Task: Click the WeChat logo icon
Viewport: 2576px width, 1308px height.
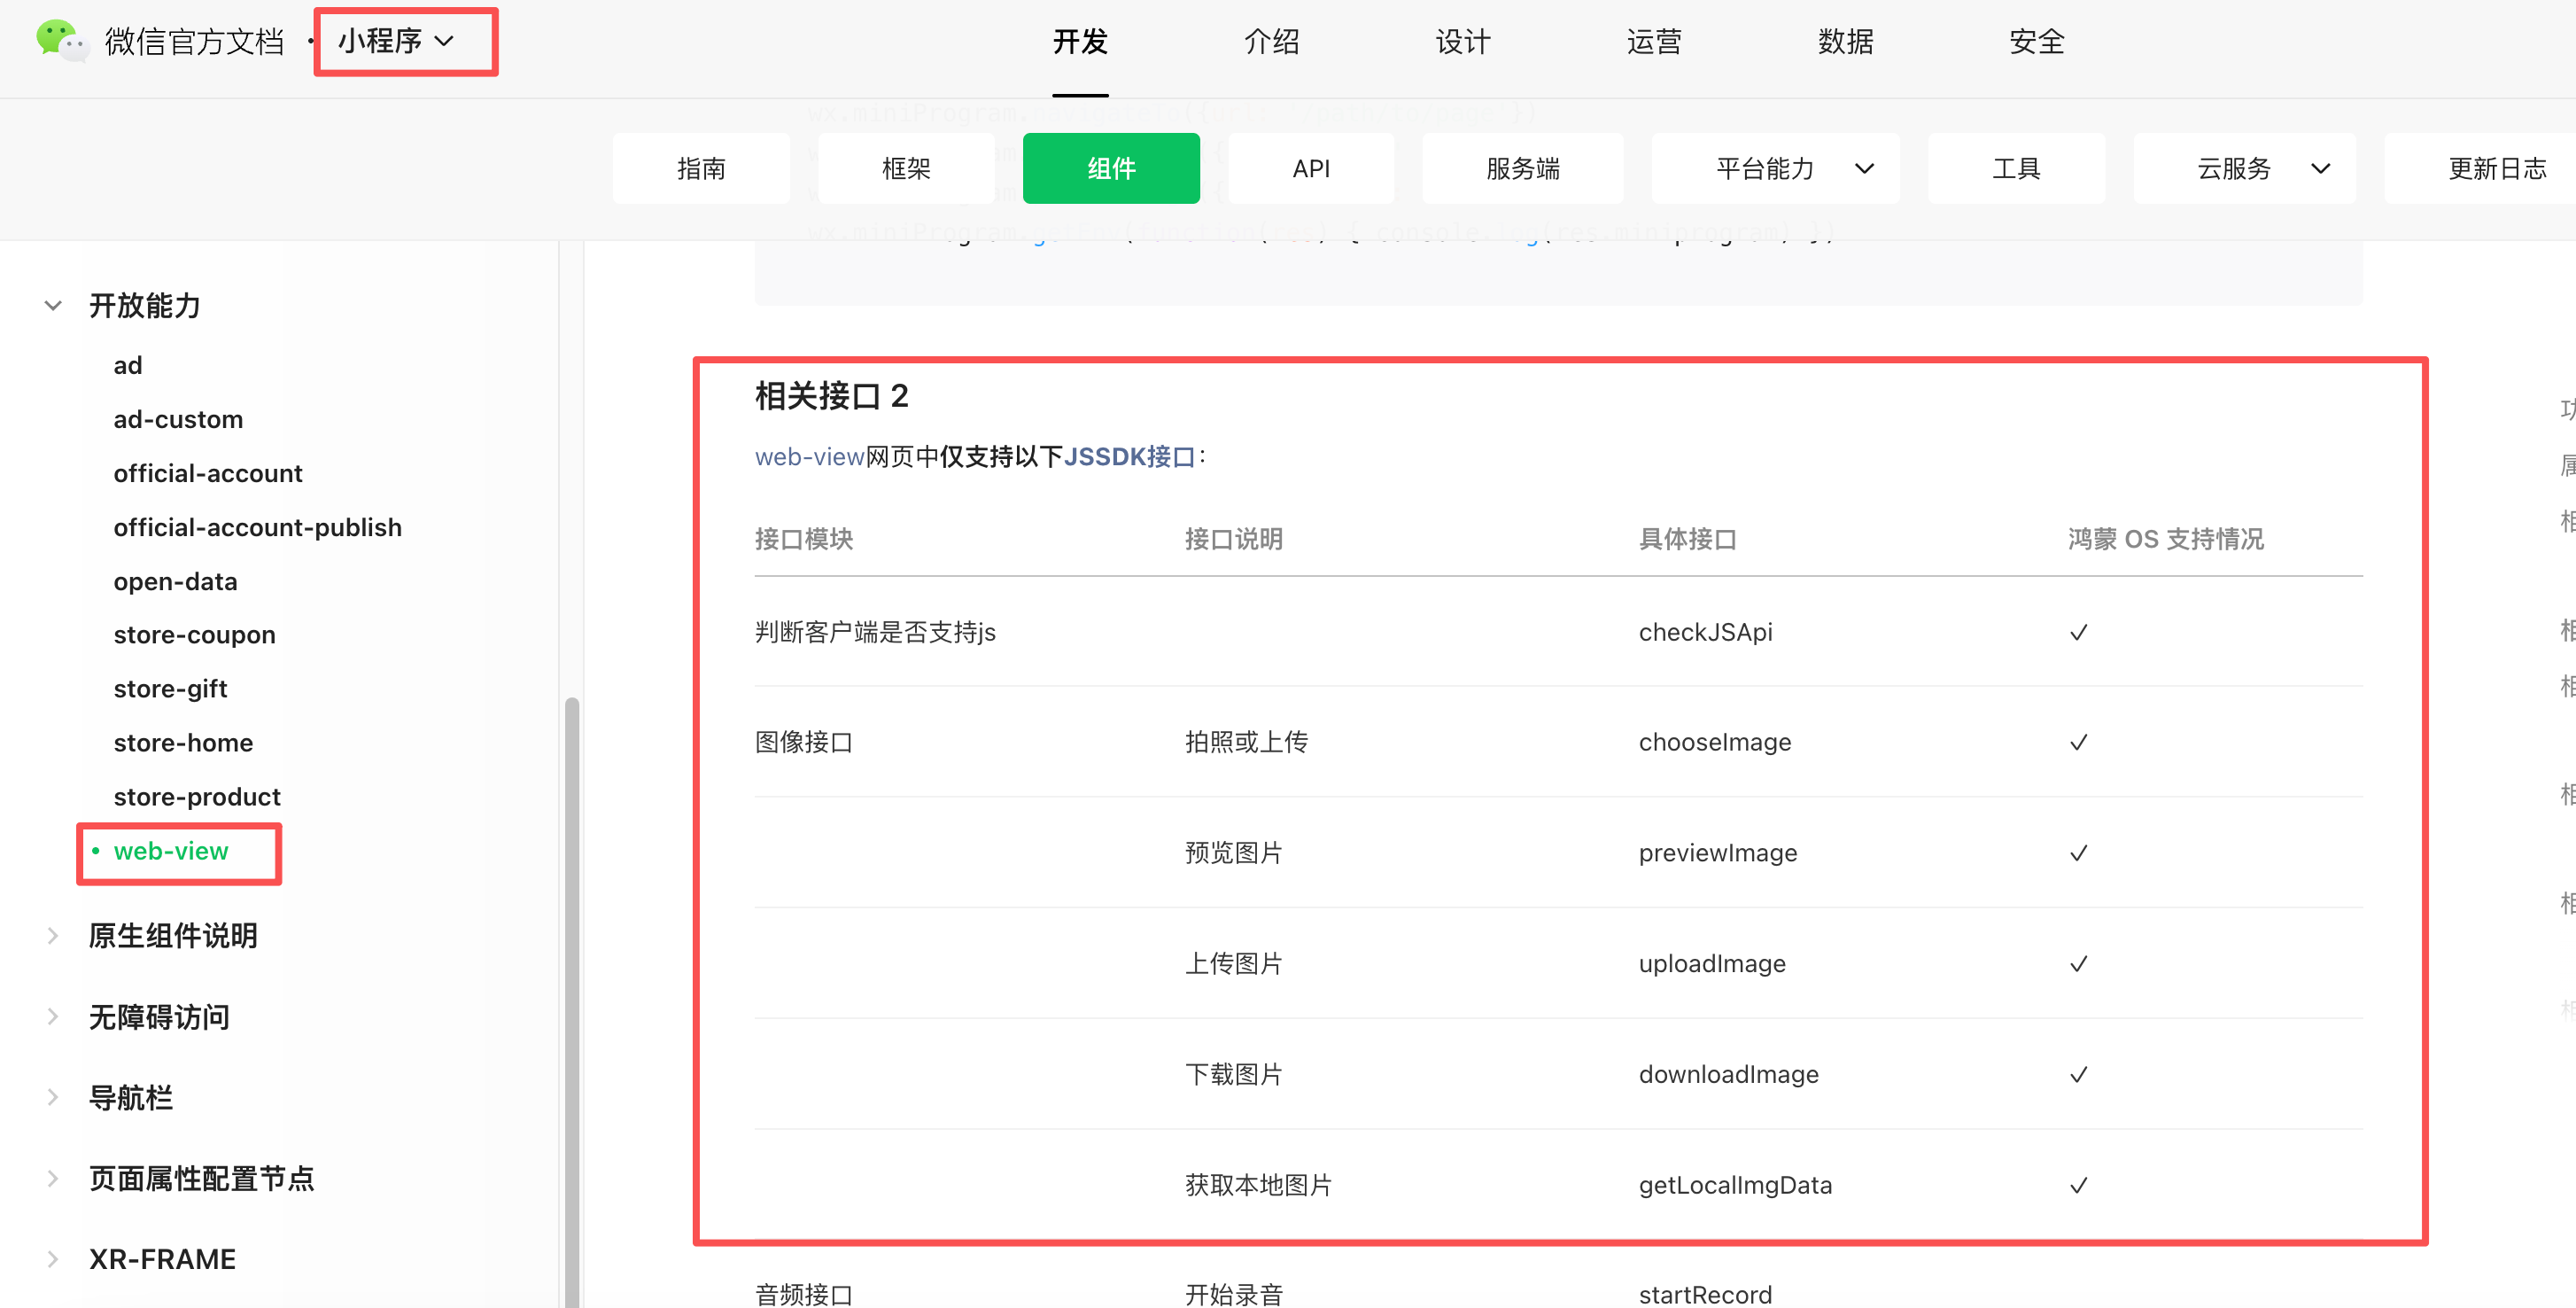Action: pos(60,41)
